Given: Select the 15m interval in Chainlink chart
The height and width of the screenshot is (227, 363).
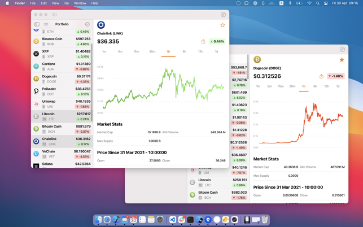Looking at the screenshot, I should tap(136, 51).
